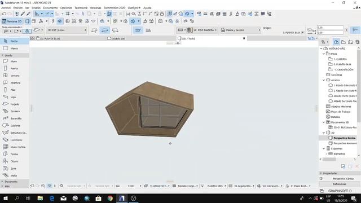Collapse the Diseño toolbox section
The width and height of the screenshot is (361, 203).
14,55
